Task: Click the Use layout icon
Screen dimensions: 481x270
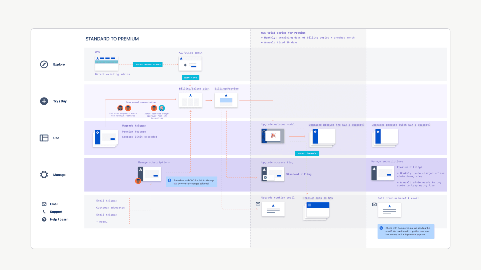Action: (44, 138)
